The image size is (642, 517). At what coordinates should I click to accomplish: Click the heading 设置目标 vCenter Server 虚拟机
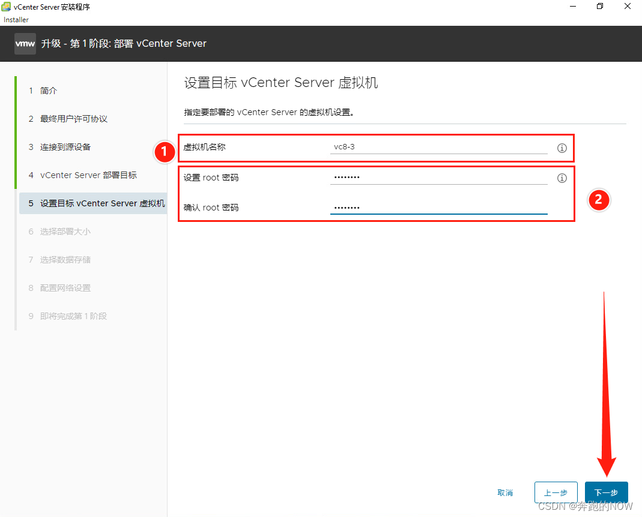click(x=281, y=83)
